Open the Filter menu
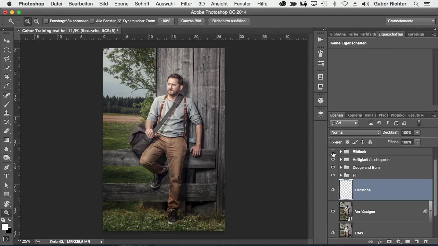 point(186,4)
